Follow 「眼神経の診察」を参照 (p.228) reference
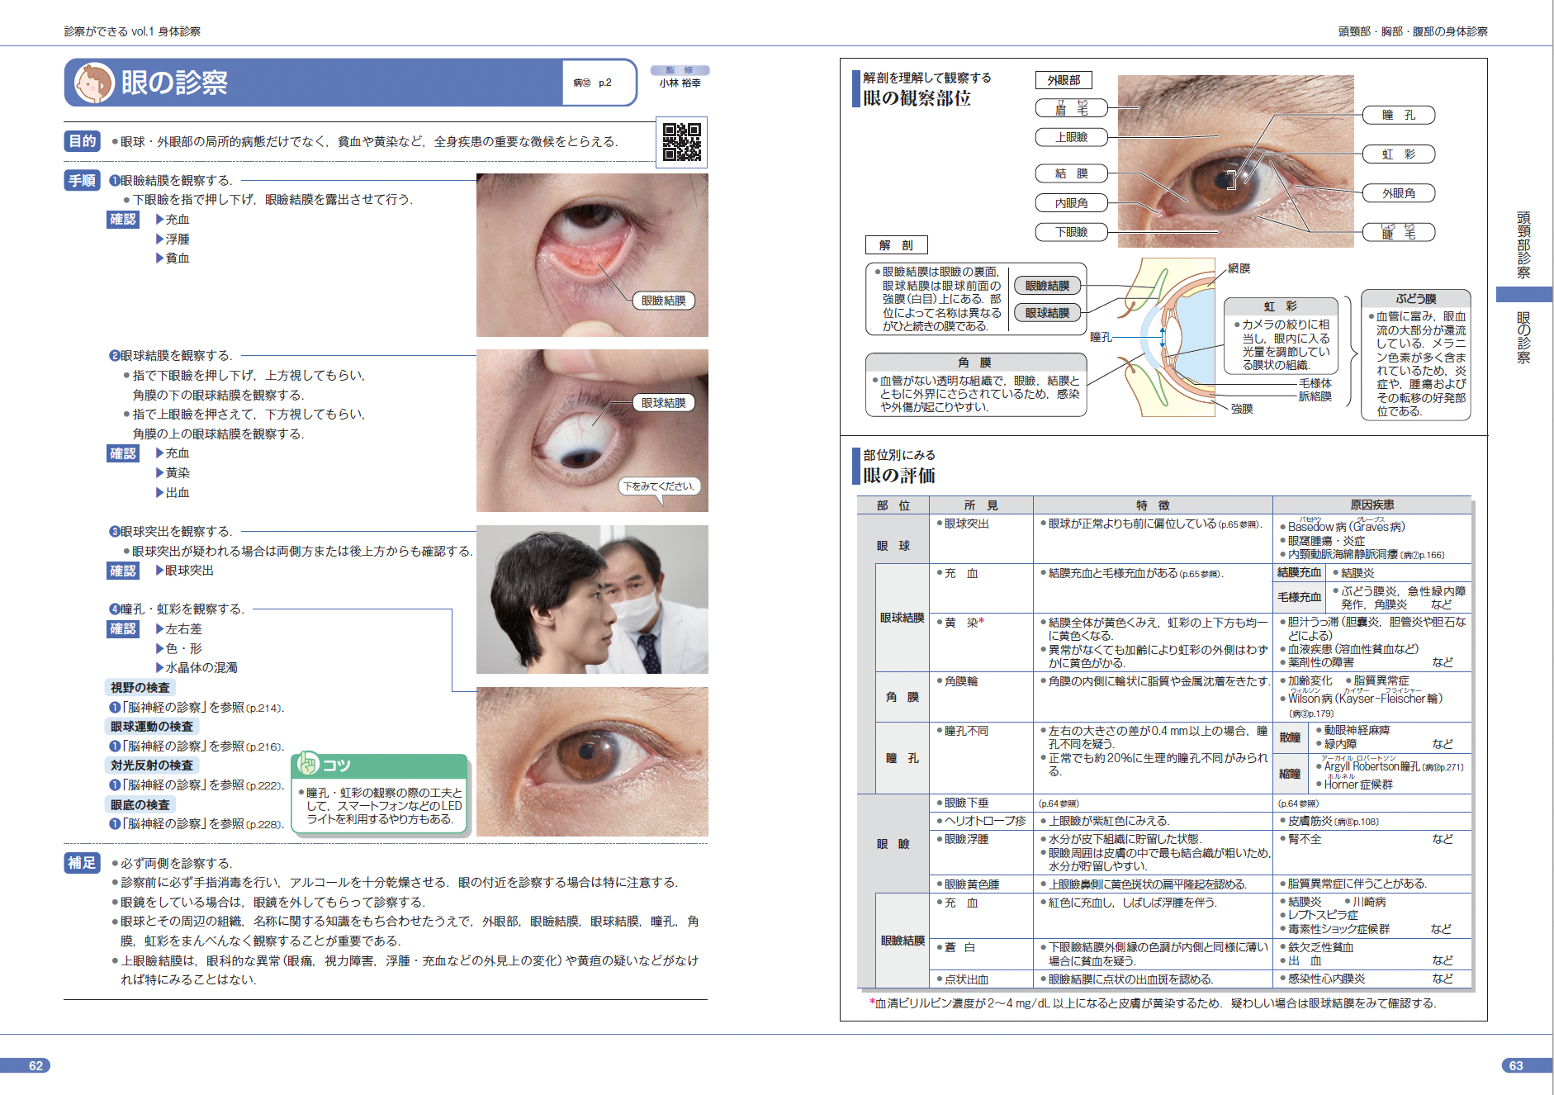1554x1095 pixels. click(197, 824)
